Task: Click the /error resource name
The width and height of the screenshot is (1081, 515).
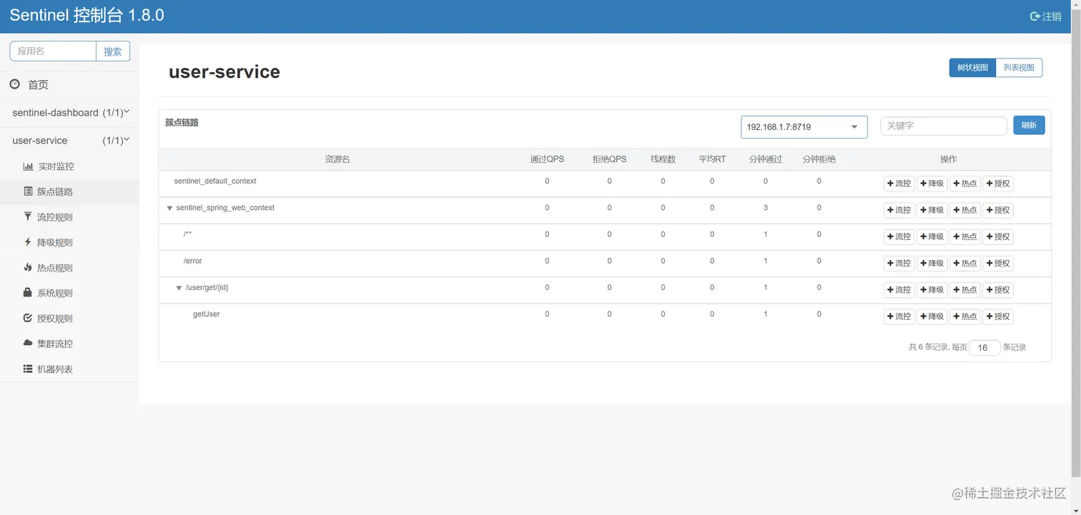Action: click(x=193, y=261)
